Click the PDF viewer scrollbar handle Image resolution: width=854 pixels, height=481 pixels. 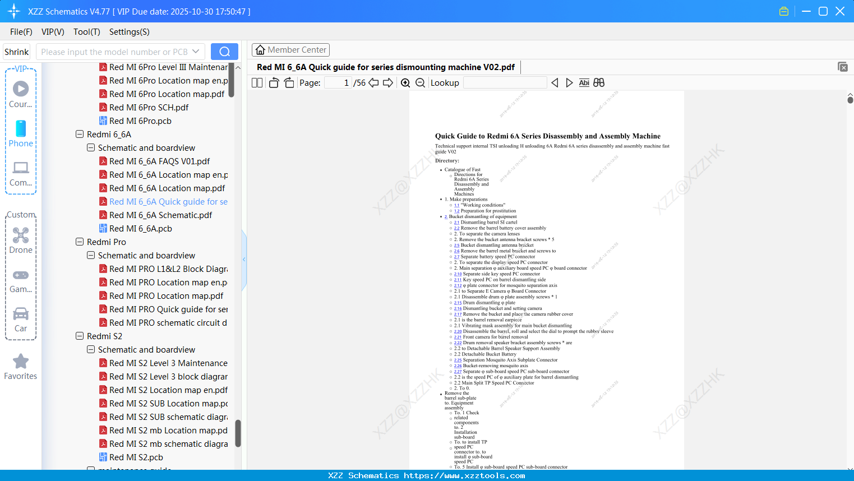[x=850, y=100]
